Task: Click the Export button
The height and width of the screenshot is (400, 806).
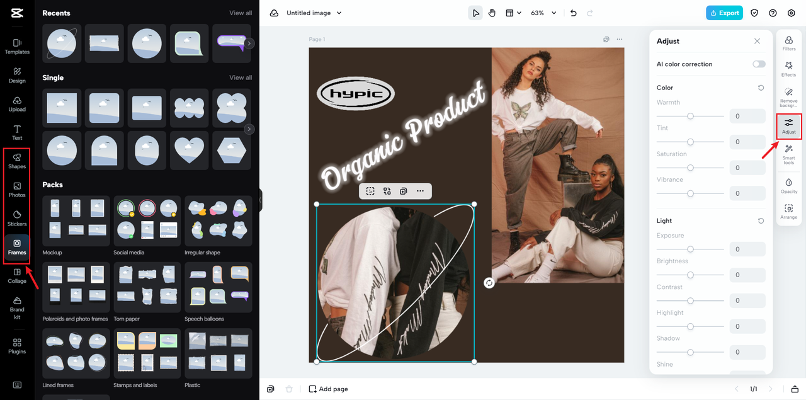Action: click(724, 13)
